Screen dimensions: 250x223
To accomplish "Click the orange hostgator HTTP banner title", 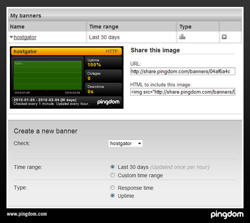I will tap(66, 51).
